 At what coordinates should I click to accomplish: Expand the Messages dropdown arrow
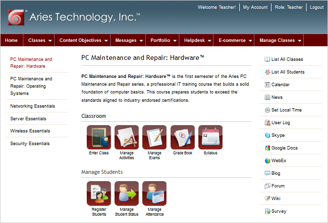(x=141, y=41)
